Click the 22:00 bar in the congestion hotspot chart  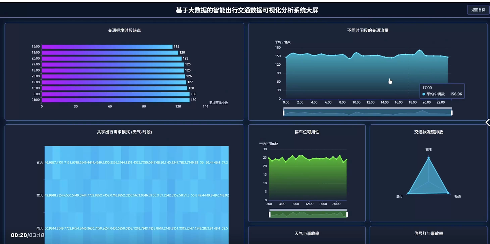(113, 64)
